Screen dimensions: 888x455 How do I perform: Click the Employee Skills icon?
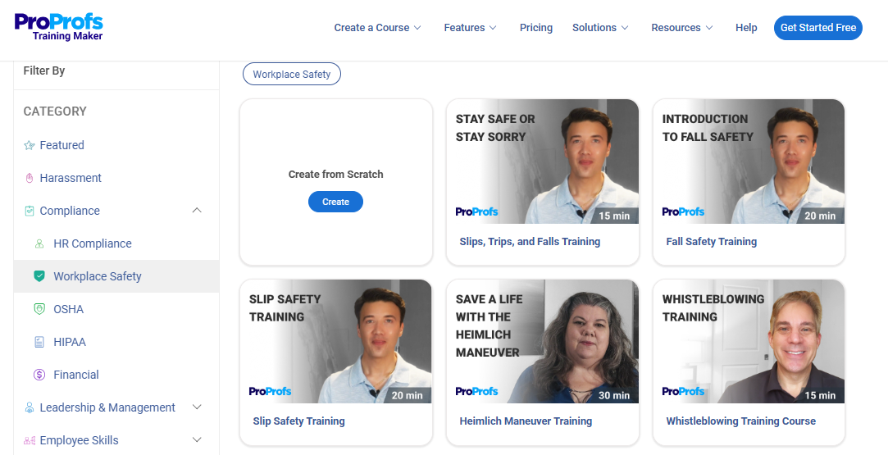30,440
